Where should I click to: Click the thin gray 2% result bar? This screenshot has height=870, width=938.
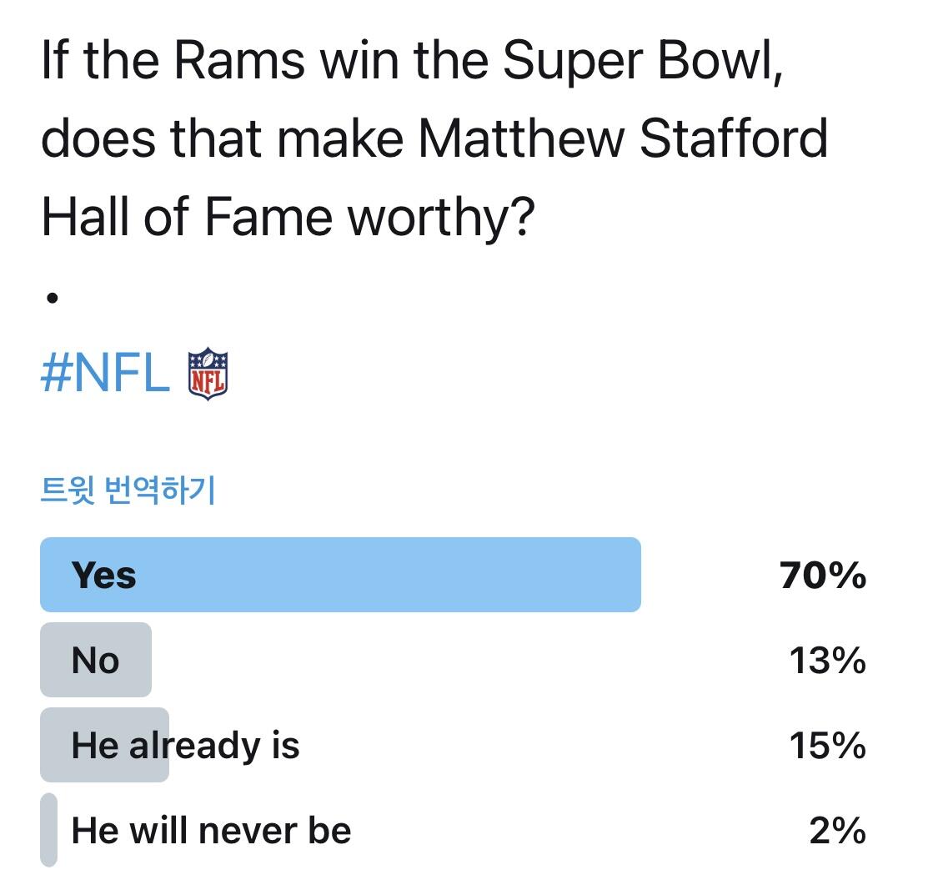[x=48, y=830]
